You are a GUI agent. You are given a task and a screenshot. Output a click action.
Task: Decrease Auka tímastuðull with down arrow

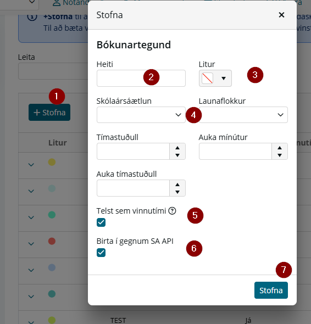coord(177,192)
